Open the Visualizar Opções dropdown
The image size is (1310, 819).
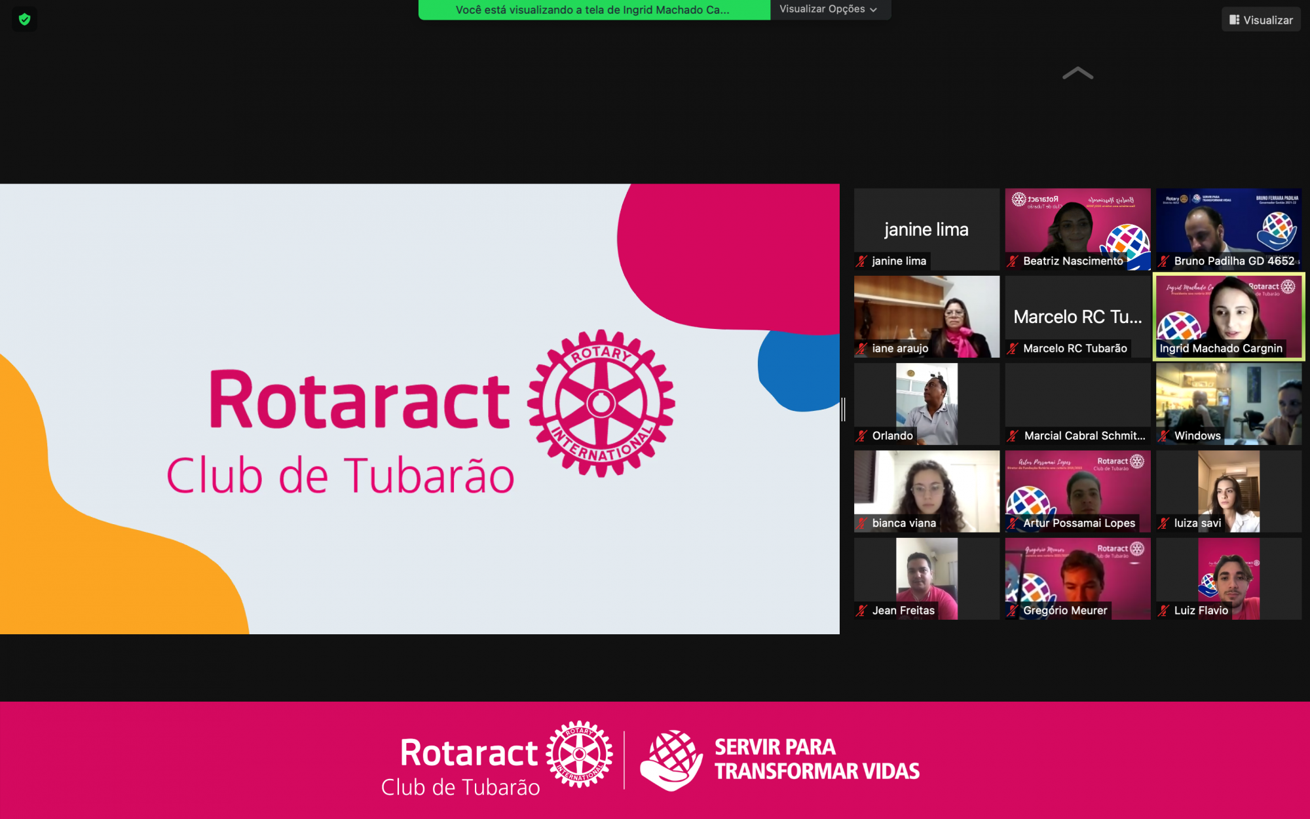pyautogui.click(x=829, y=9)
